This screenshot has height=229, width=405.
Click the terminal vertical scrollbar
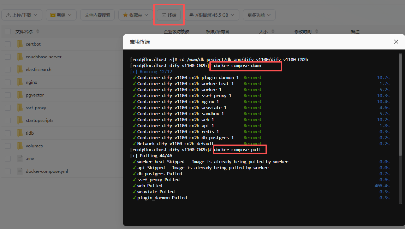click(x=400, y=106)
